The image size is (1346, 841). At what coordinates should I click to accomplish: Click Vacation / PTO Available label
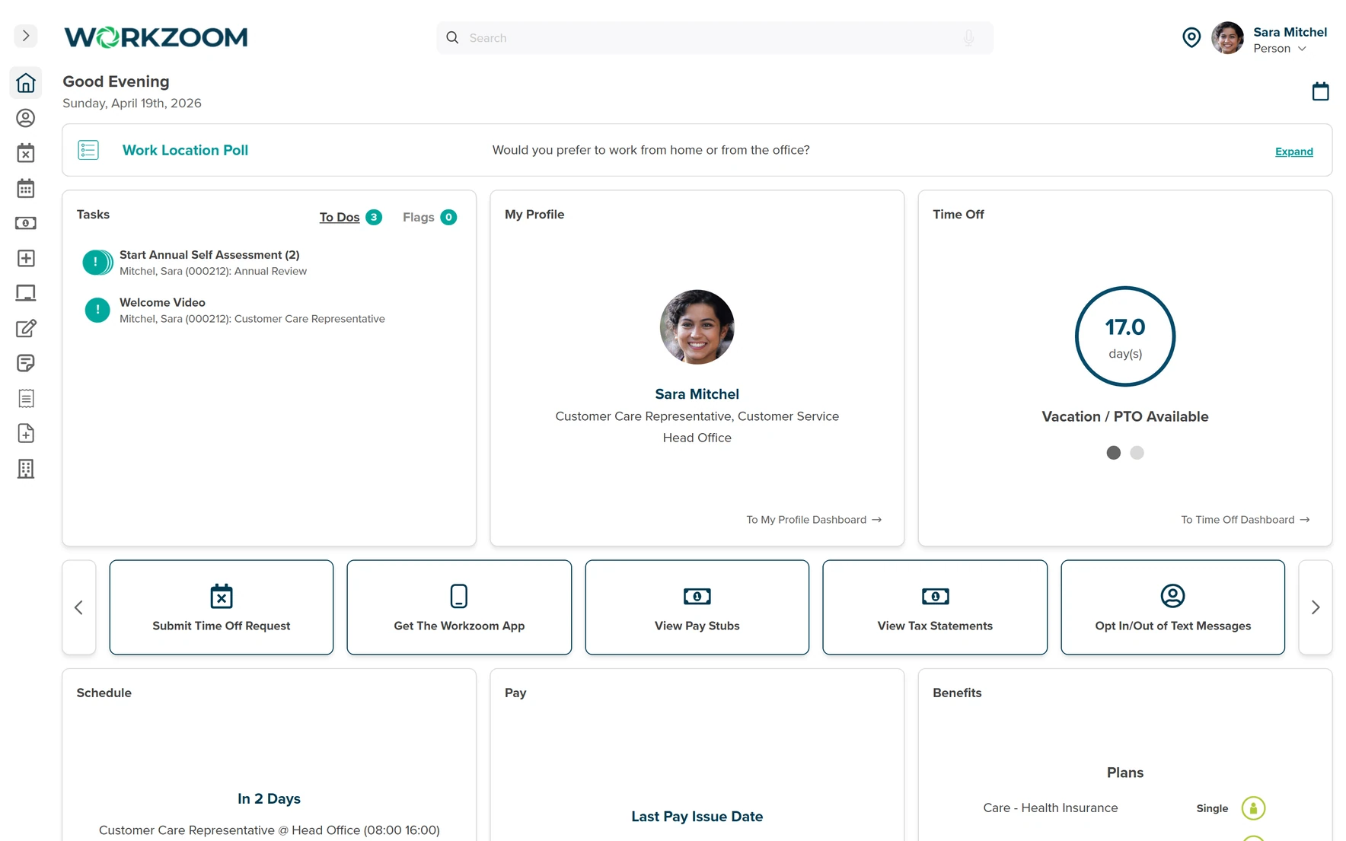(x=1124, y=416)
